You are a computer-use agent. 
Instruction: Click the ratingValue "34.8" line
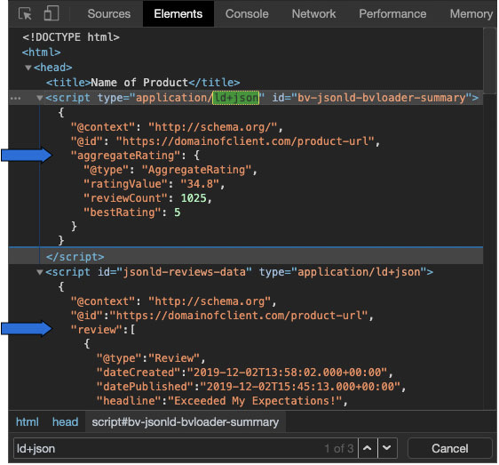(154, 184)
